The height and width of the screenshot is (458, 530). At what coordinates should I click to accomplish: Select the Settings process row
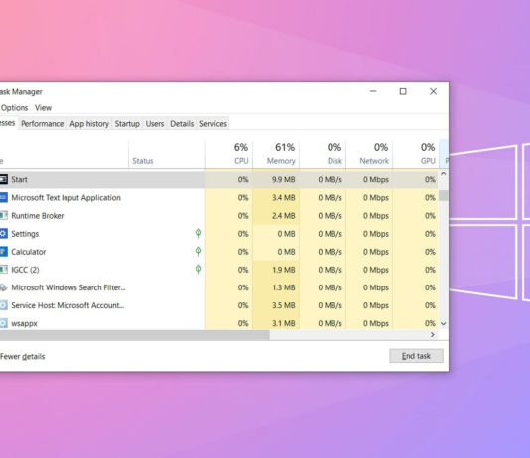[x=218, y=233]
